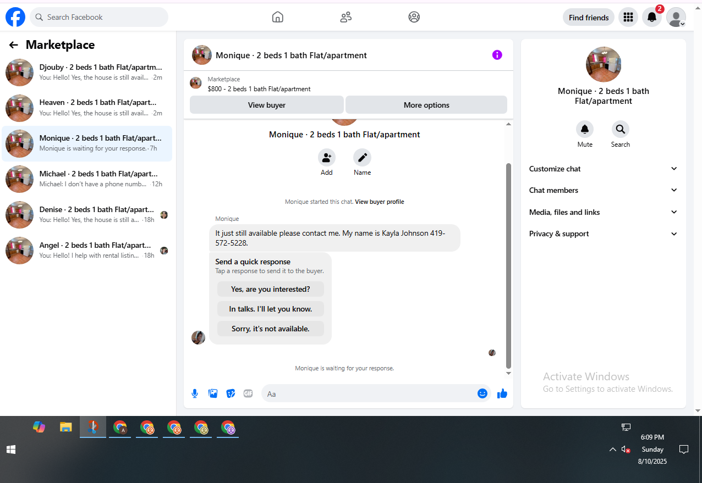Open Djouby conversation
The height and width of the screenshot is (483, 702).
click(87, 73)
